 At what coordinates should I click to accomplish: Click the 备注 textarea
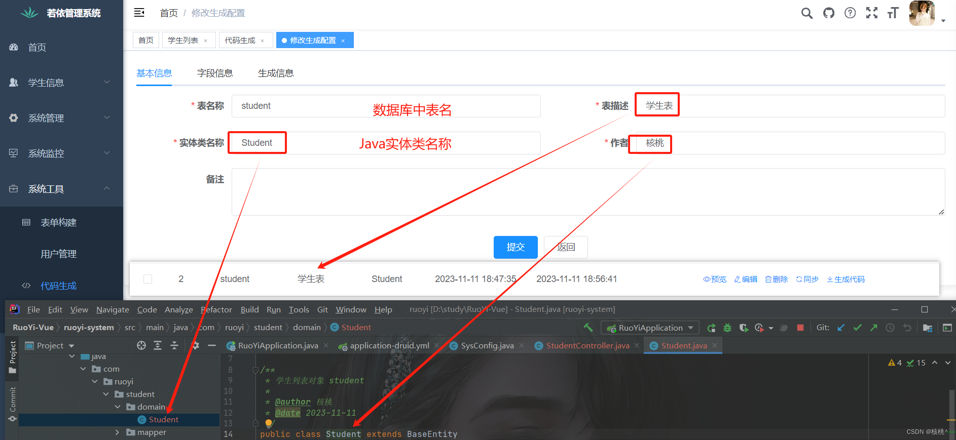point(589,192)
